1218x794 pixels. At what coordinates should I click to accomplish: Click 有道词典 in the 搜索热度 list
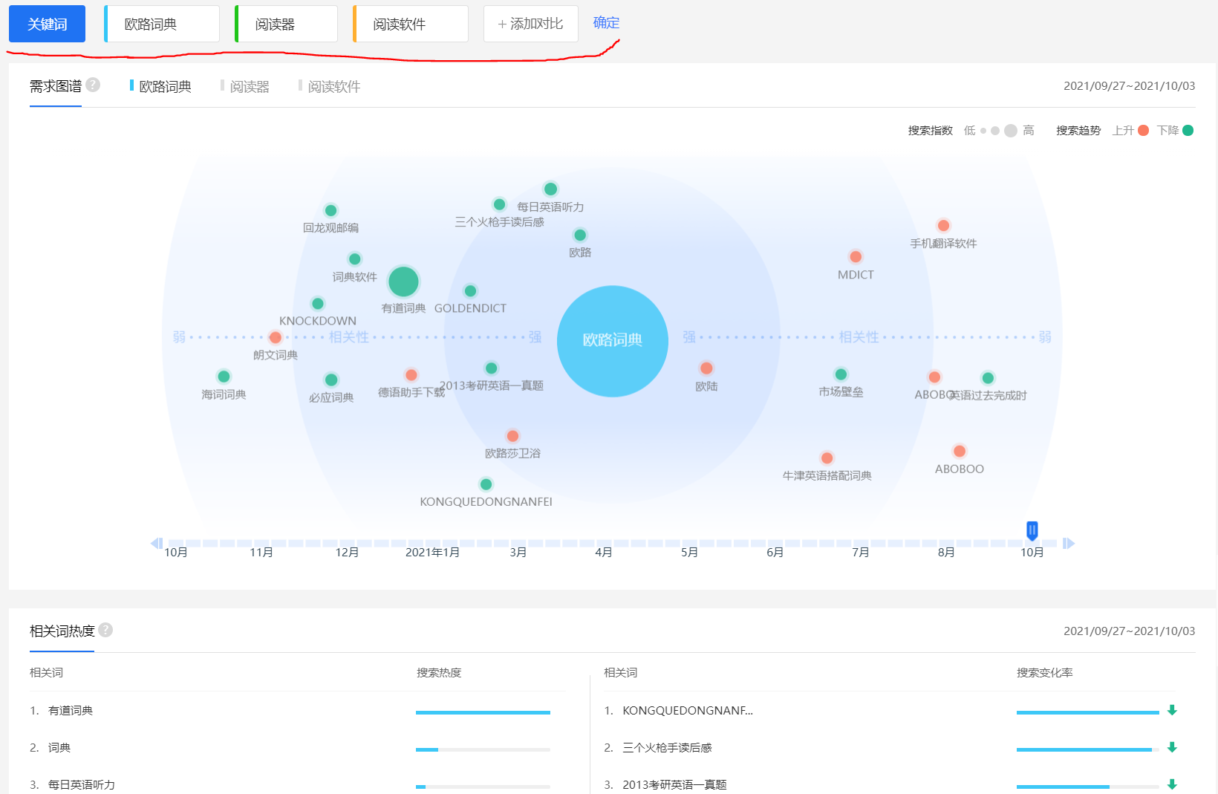(71, 711)
